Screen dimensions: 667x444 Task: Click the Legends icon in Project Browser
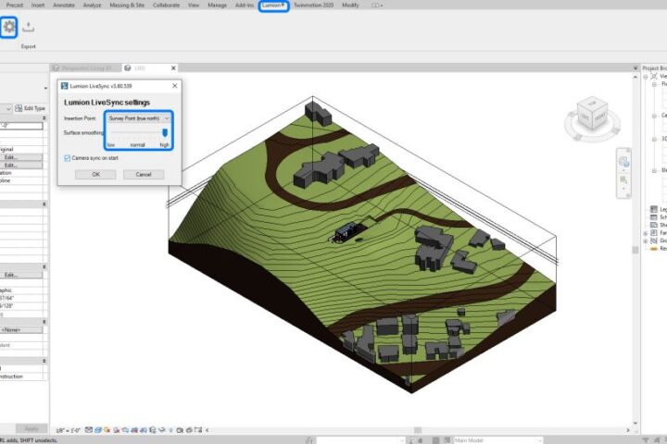[654, 209]
